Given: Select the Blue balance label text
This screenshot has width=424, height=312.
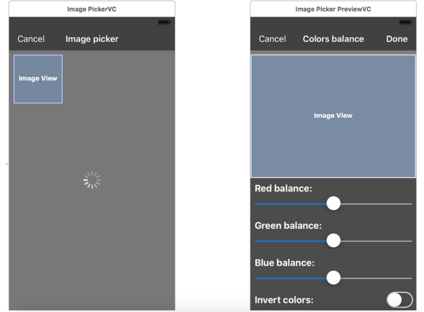Looking at the screenshot, I should click(284, 263).
